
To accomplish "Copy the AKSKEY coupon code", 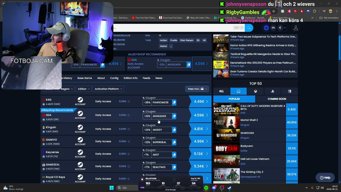I will pyautogui.click(x=174, y=130).
